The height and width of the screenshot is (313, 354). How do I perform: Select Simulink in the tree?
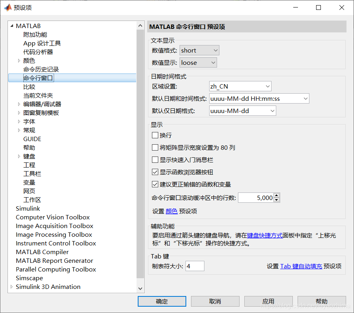(x=28, y=208)
